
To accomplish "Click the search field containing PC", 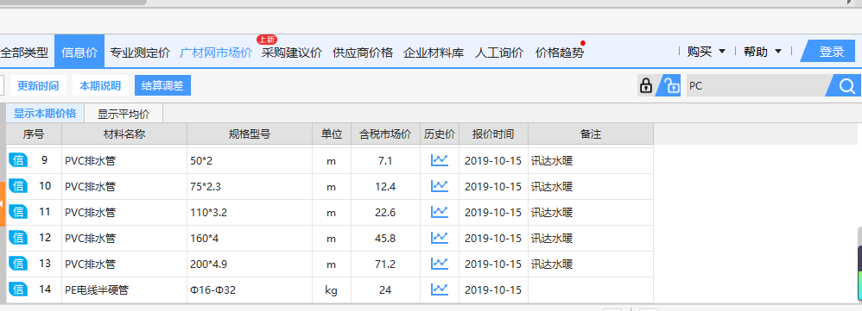I will (756, 86).
